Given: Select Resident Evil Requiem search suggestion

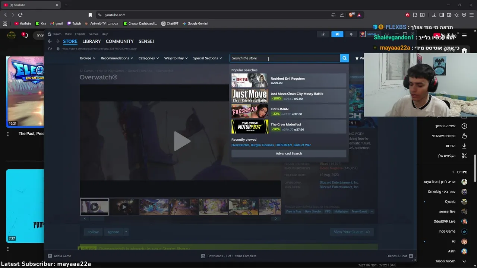Looking at the screenshot, I should click(x=289, y=81).
